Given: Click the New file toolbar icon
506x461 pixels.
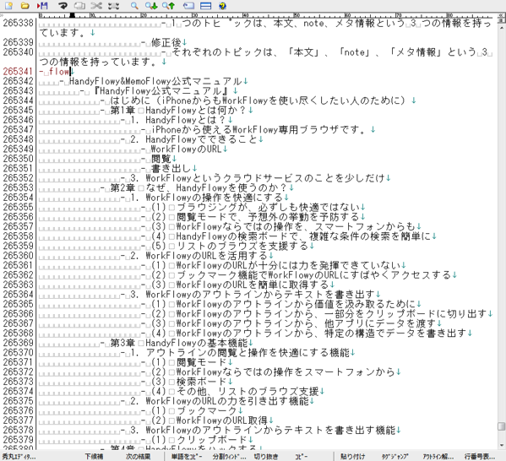Looking at the screenshot, I should coord(8,5).
